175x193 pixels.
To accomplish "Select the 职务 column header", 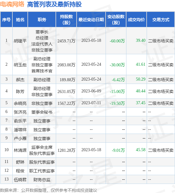I will point(42,20).
